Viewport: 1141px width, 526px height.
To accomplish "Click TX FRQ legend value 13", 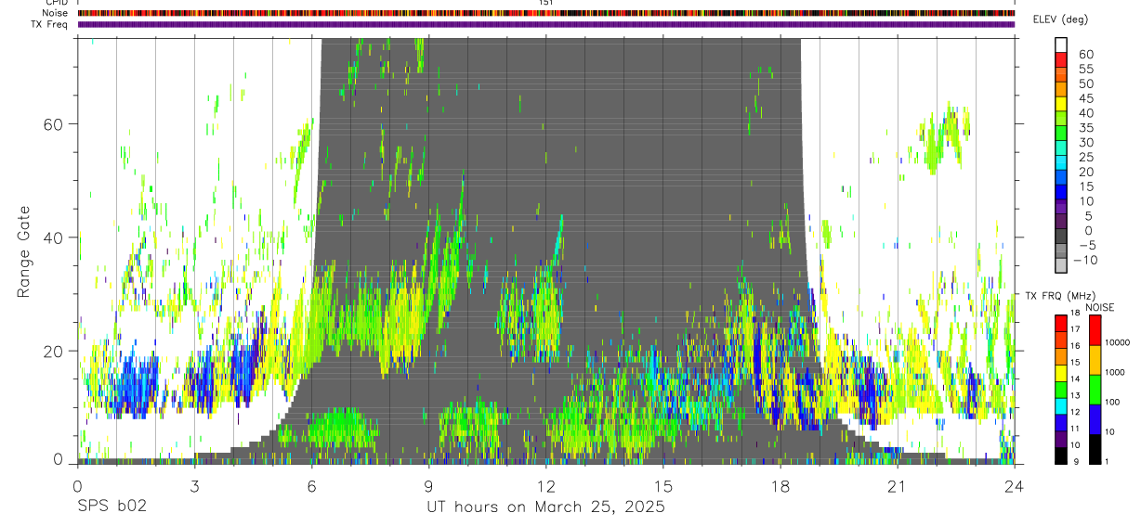I will [1073, 396].
